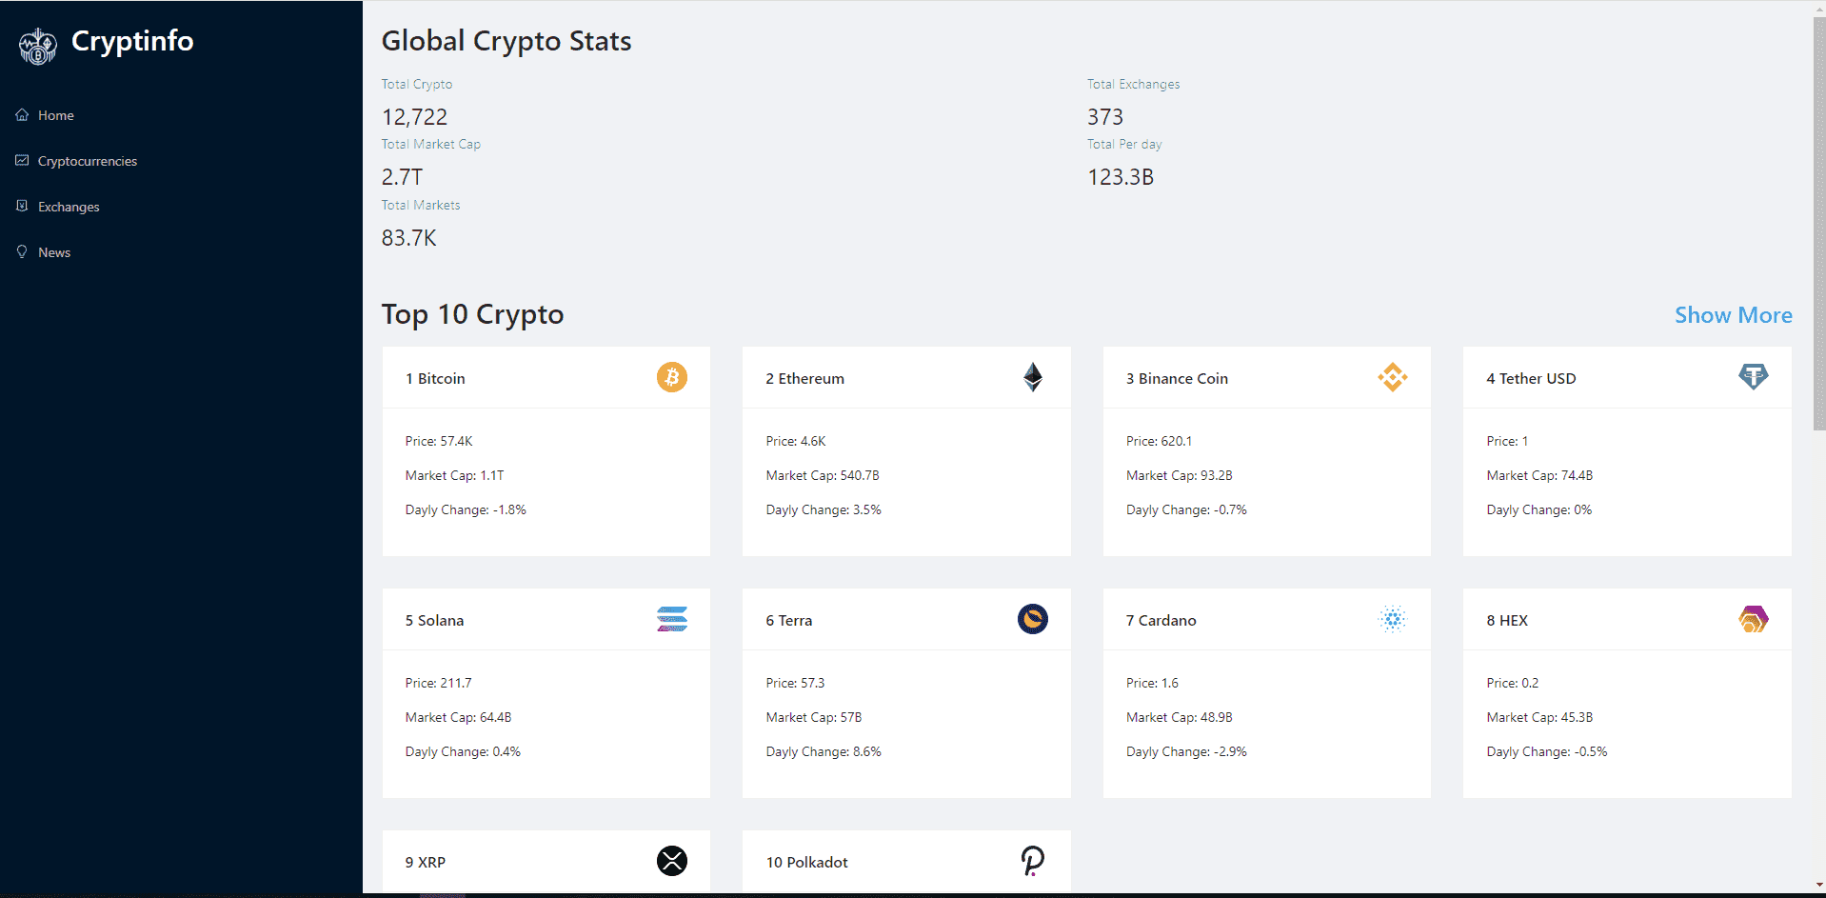The width and height of the screenshot is (1826, 898).
Task: Open the 2 Ethereum card title
Action: tap(804, 378)
